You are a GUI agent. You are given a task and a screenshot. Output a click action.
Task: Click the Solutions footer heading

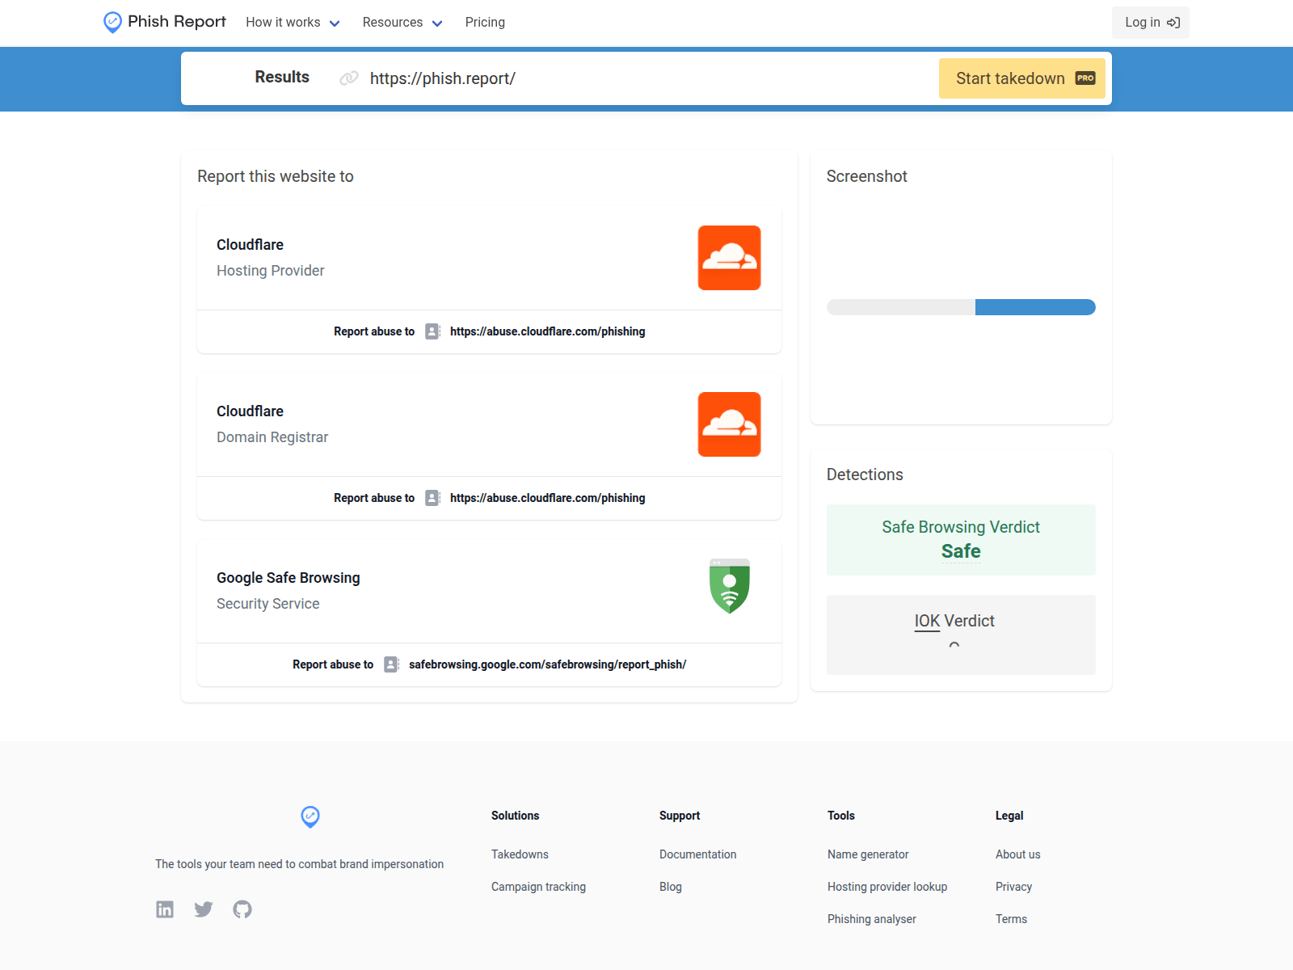tap(516, 816)
